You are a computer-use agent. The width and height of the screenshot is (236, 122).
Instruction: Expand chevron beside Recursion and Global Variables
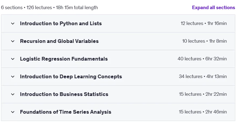(13, 41)
